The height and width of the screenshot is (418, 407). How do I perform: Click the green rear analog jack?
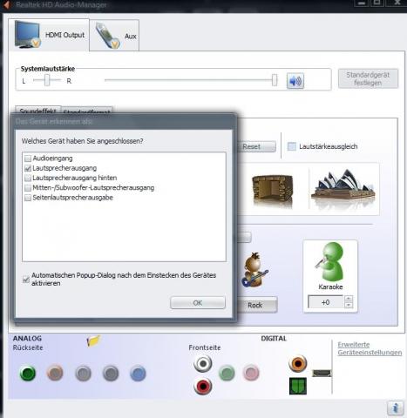click(x=28, y=373)
